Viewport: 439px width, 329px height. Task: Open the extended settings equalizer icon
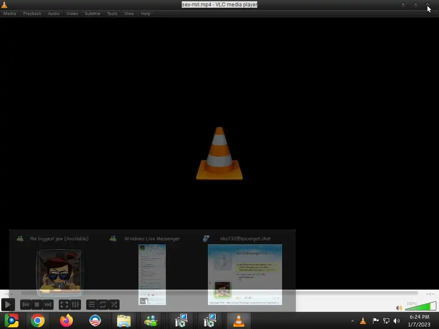tap(75, 305)
